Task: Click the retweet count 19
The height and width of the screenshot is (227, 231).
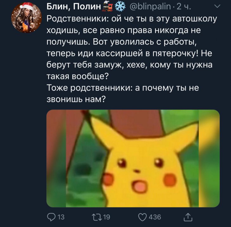Action: click(x=106, y=217)
